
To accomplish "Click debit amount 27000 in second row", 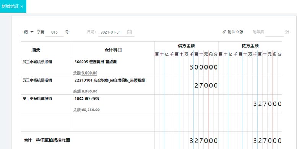I will [206, 86].
